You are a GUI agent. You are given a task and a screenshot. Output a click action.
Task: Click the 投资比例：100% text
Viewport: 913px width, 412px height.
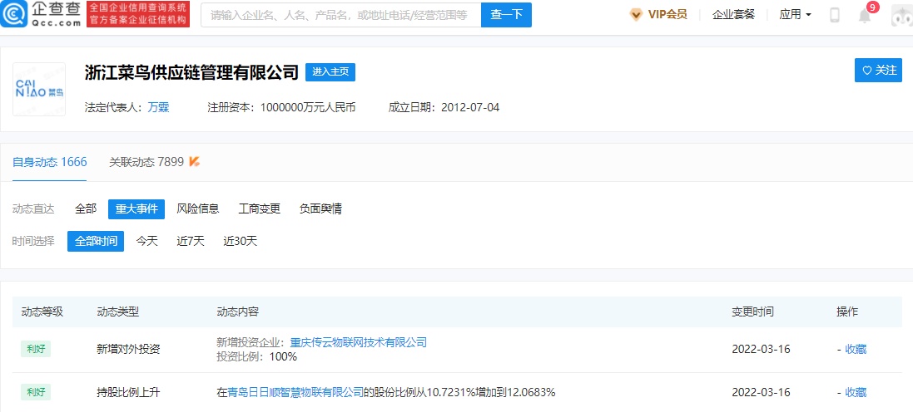point(257,357)
